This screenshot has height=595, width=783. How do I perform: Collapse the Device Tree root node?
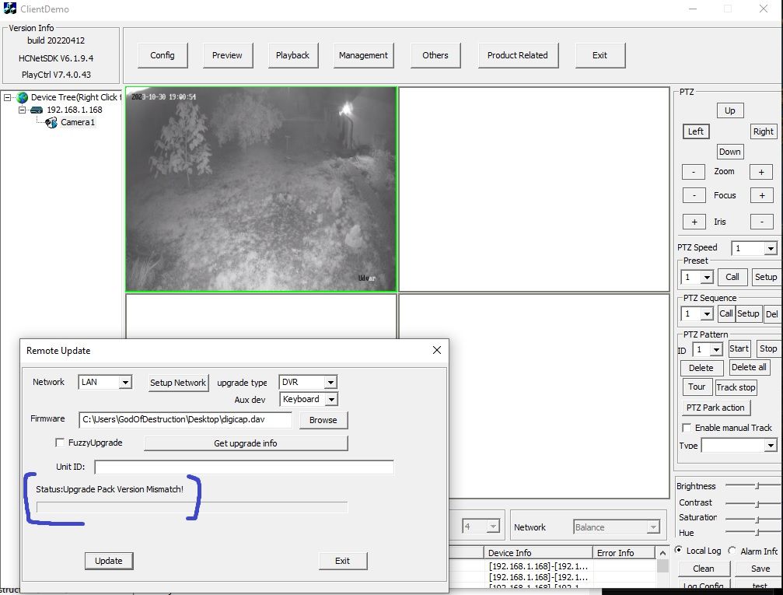[8, 97]
